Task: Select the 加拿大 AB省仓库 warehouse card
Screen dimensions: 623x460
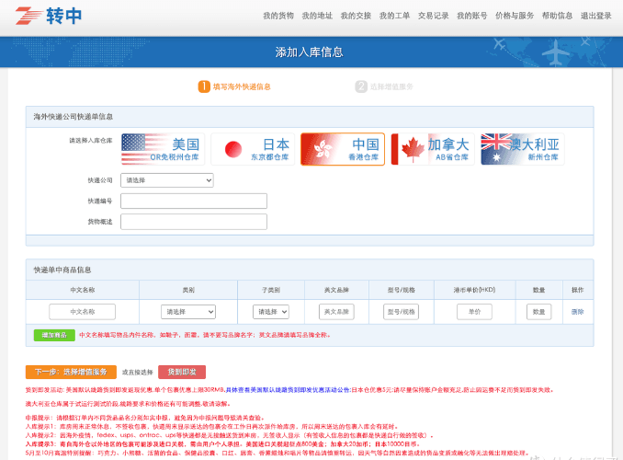Action: 433,149
